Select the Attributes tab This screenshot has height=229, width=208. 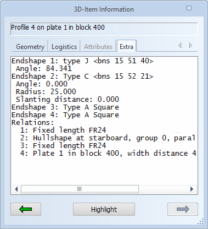98,47
